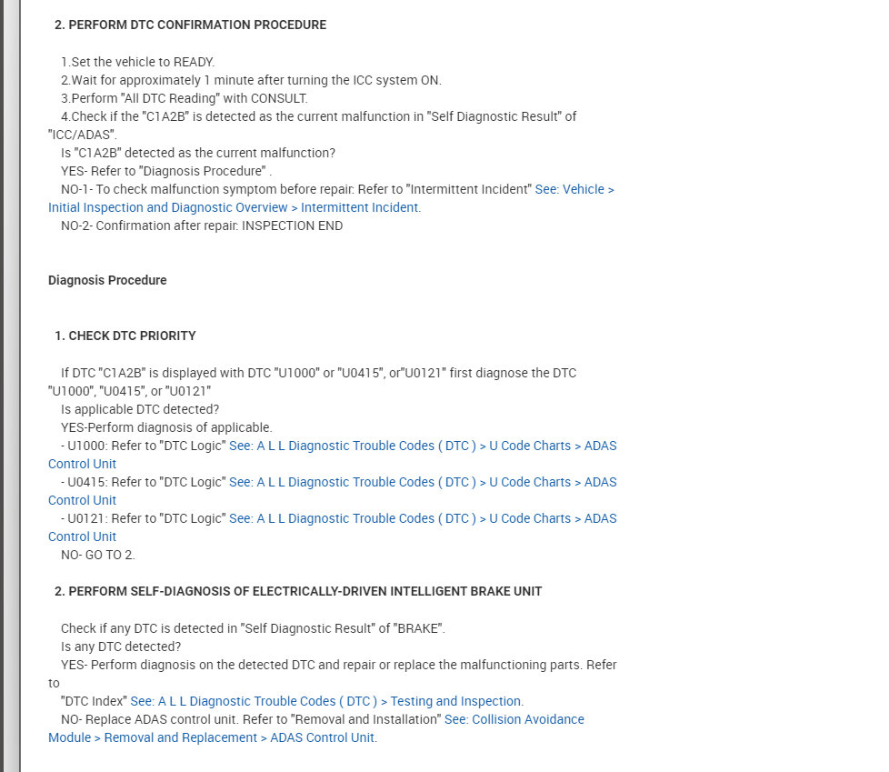This screenshot has width=889, height=772.
Task: Open the U1000 DTC Logic link
Action: point(423,446)
